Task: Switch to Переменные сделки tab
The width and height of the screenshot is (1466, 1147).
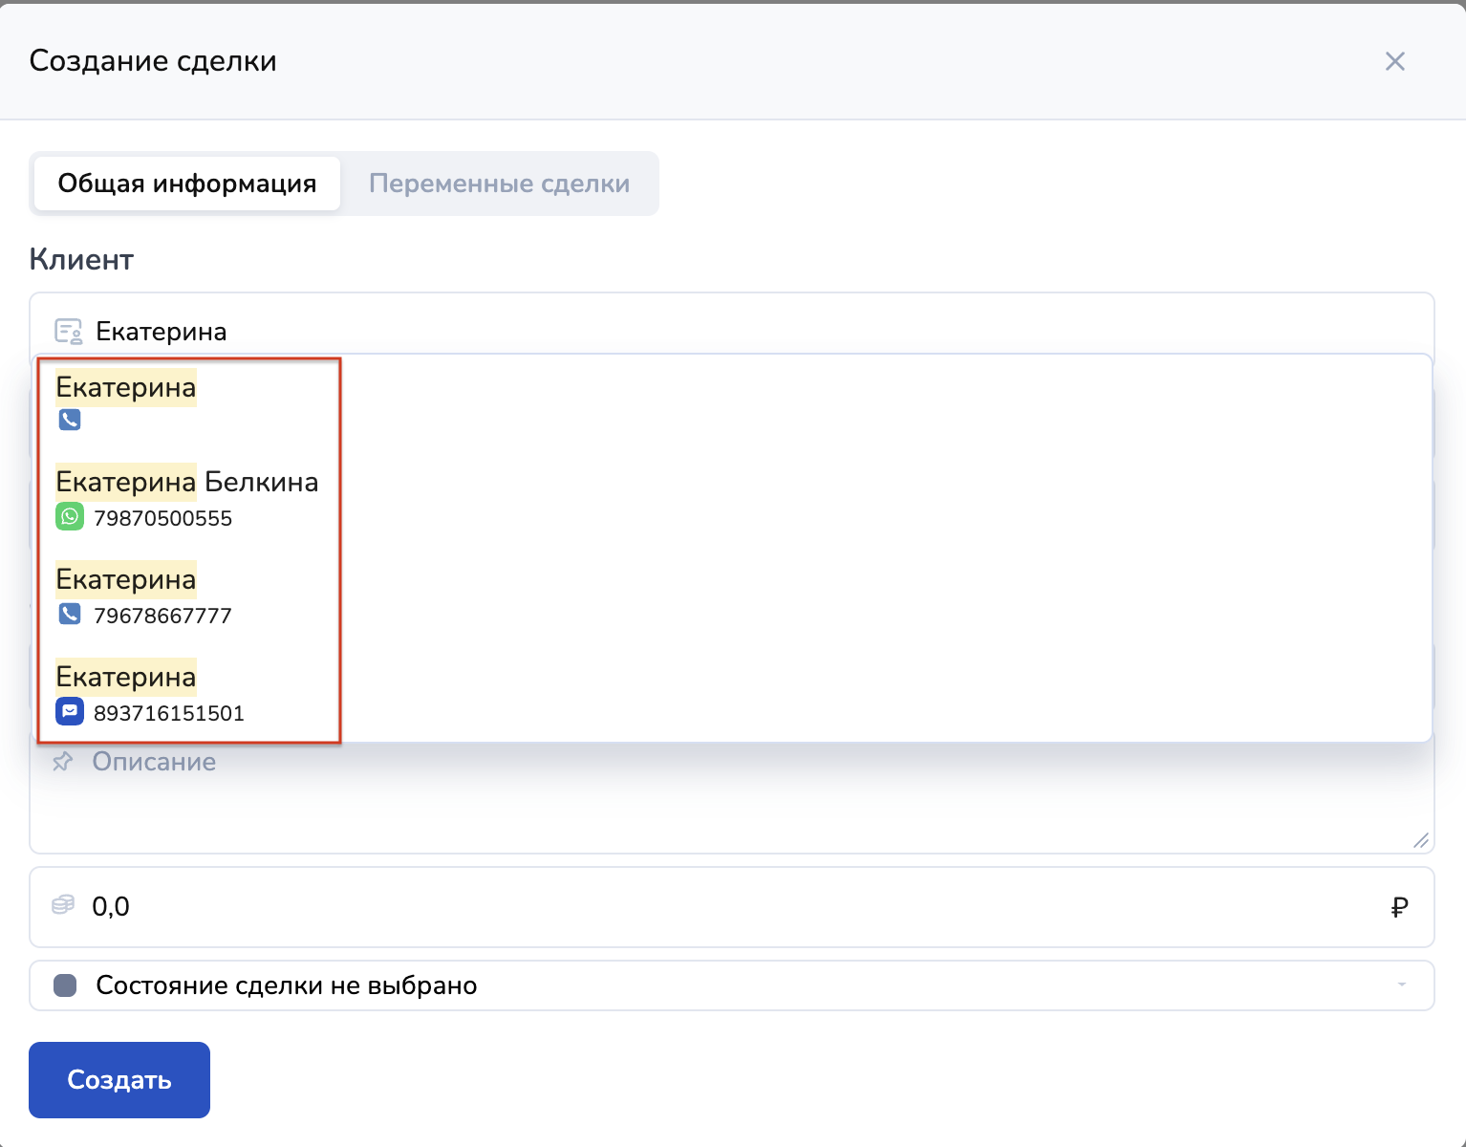Action: 499,184
